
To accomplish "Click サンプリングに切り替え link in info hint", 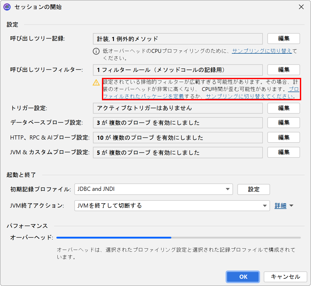I will 262,51.
